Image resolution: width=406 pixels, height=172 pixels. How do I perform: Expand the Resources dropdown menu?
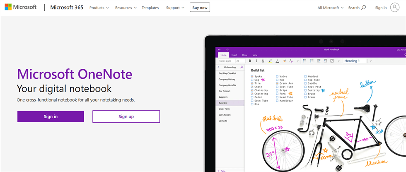126,8
